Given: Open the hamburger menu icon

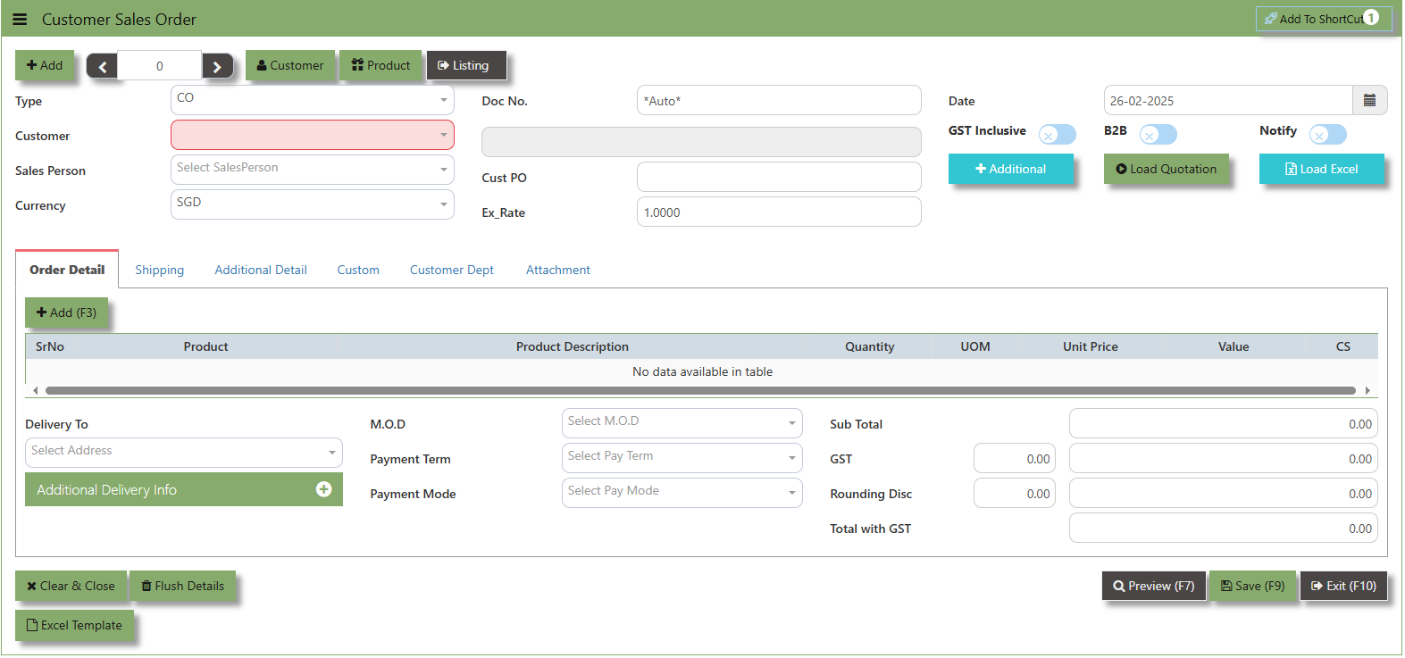Looking at the screenshot, I should pyautogui.click(x=20, y=19).
